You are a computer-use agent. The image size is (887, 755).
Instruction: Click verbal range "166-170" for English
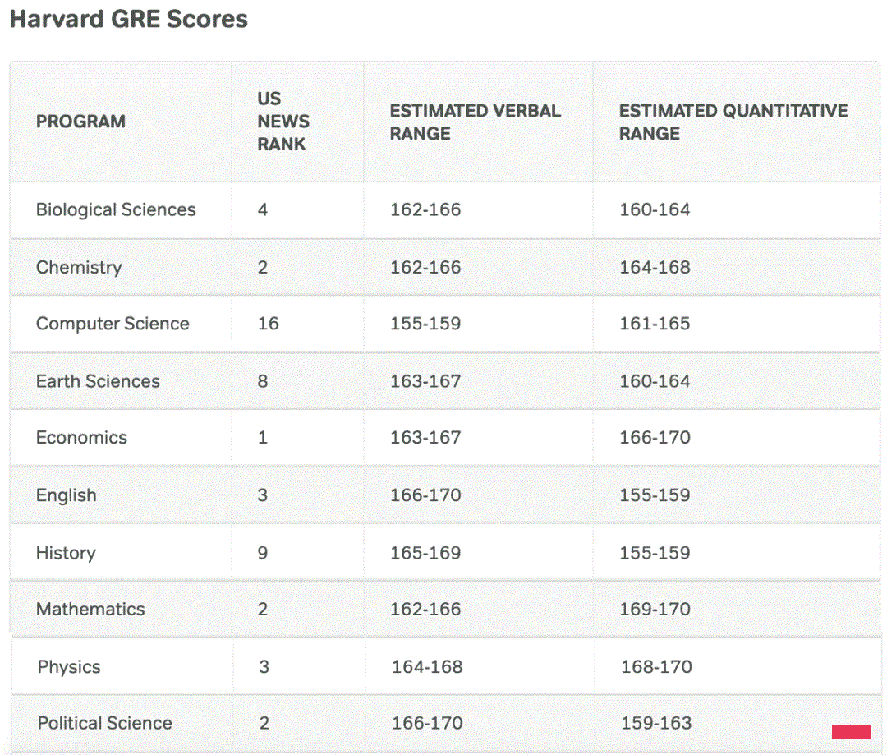(x=425, y=495)
